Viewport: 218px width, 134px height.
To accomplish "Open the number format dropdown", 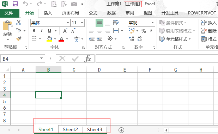I will click(x=152, y=23).
